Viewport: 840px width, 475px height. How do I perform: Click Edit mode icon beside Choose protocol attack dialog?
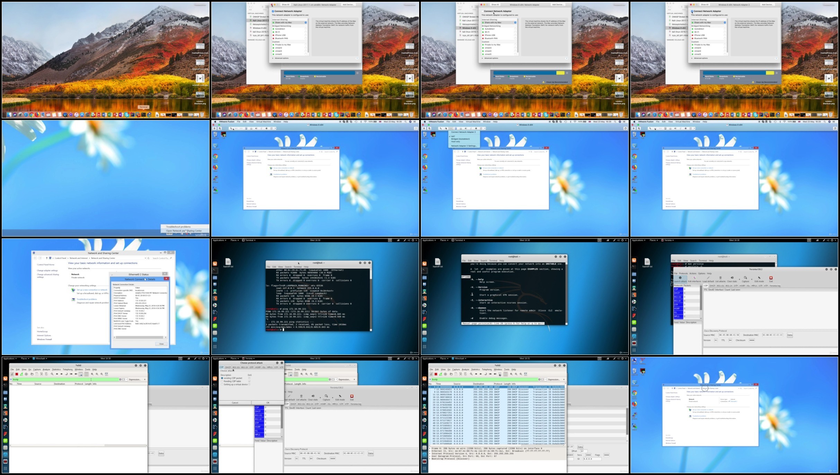tap(340, 398)
